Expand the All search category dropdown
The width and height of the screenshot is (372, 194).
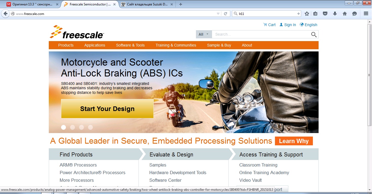204,34
